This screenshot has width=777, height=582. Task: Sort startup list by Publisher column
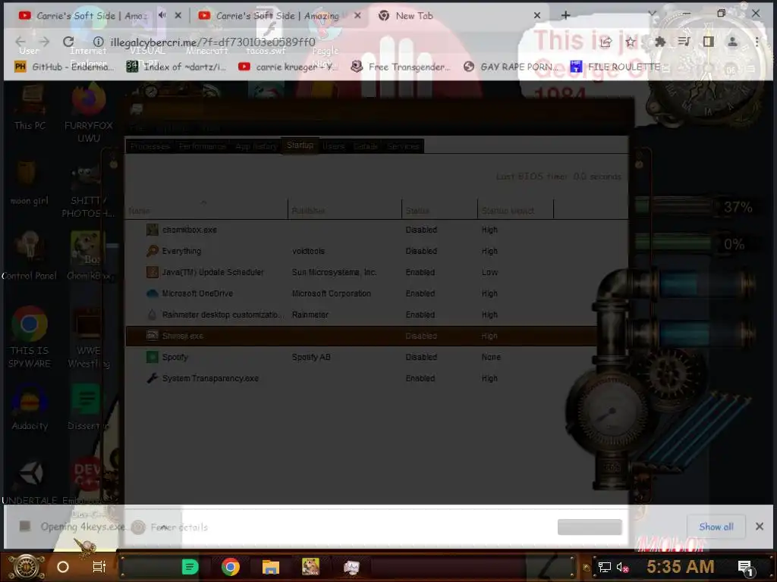[x=345, y=208]
